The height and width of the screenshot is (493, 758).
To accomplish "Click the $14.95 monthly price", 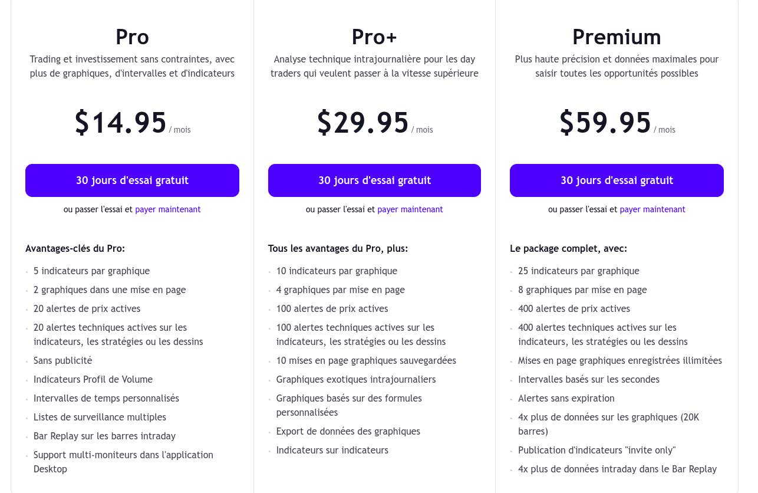I will (x=121, y=123).
